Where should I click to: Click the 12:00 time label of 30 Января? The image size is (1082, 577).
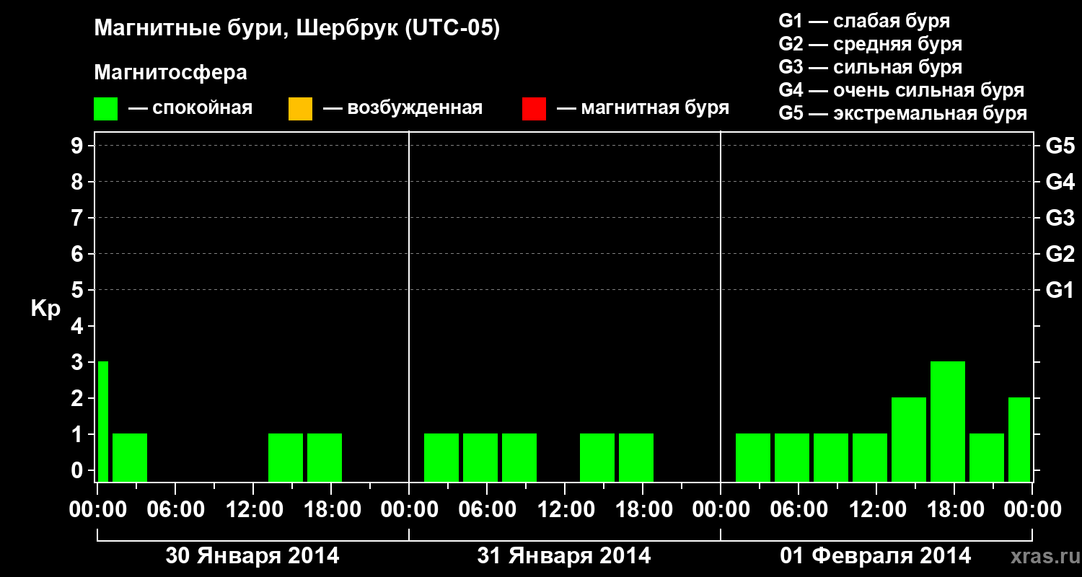pyautogui.click(x=253, y=509)
